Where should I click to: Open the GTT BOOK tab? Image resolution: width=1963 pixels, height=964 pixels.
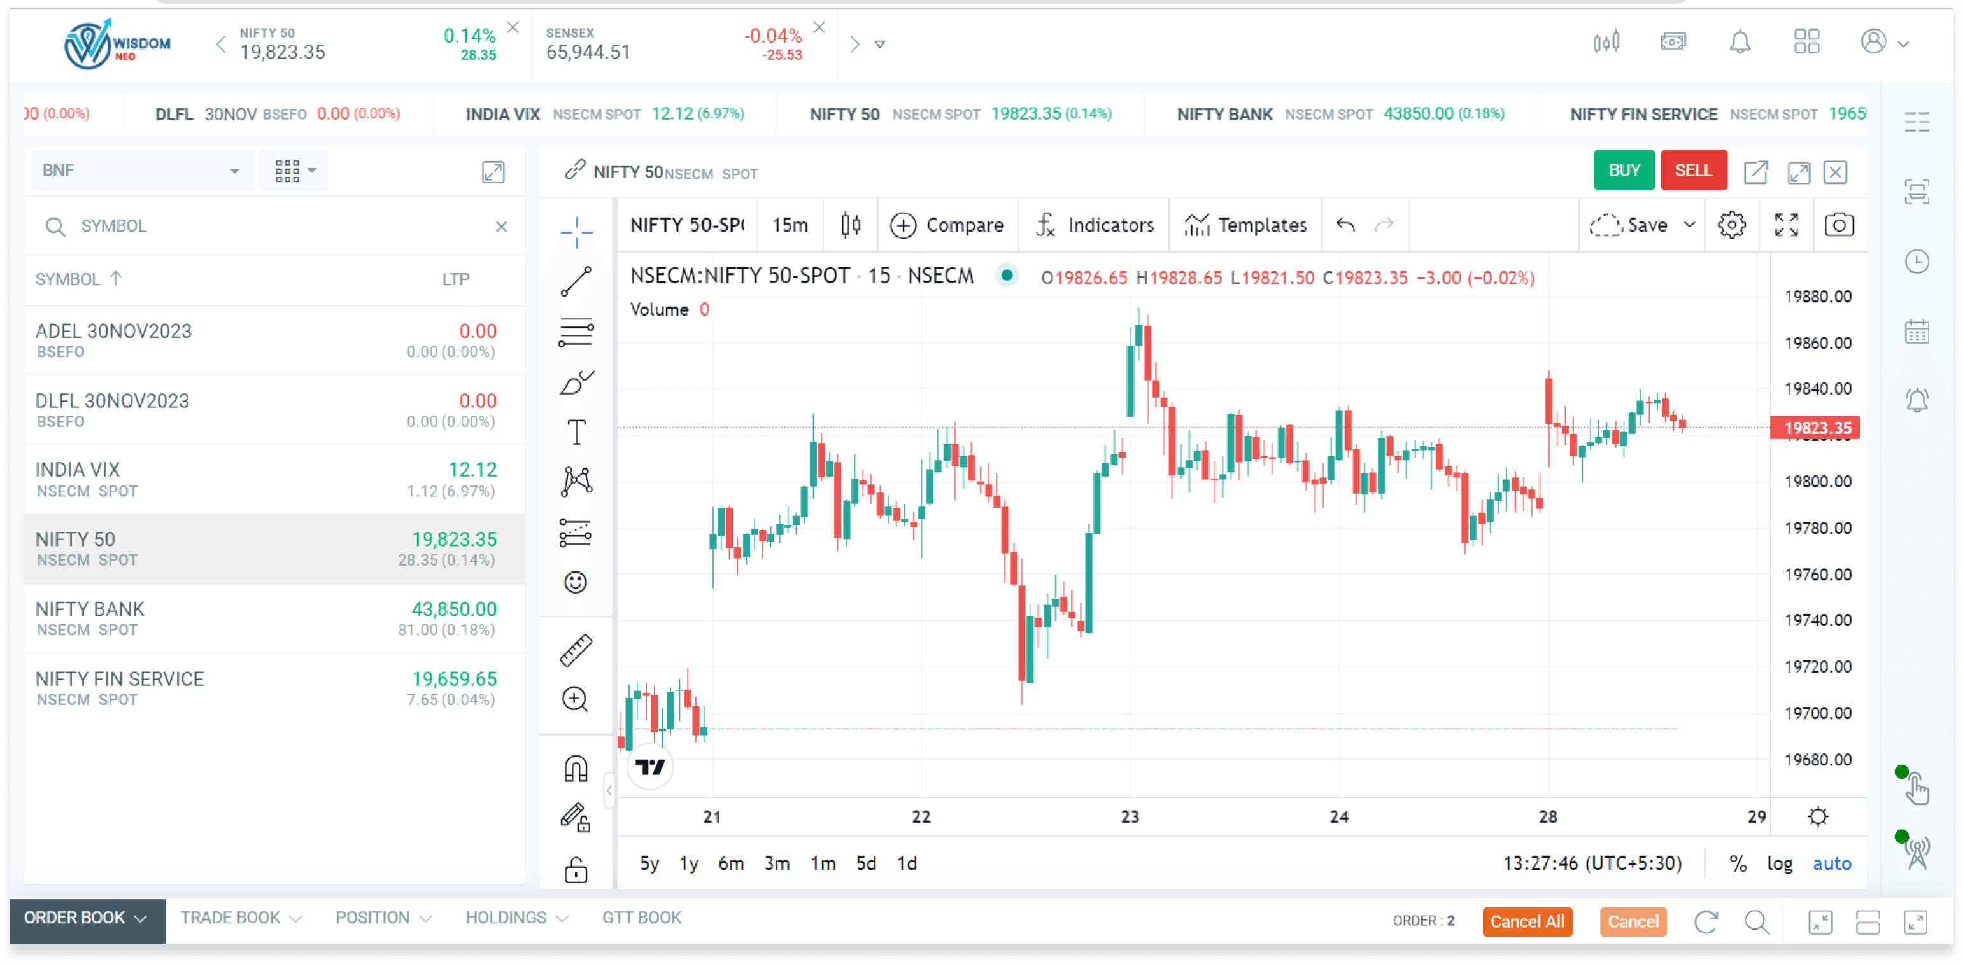click(642, 918)
